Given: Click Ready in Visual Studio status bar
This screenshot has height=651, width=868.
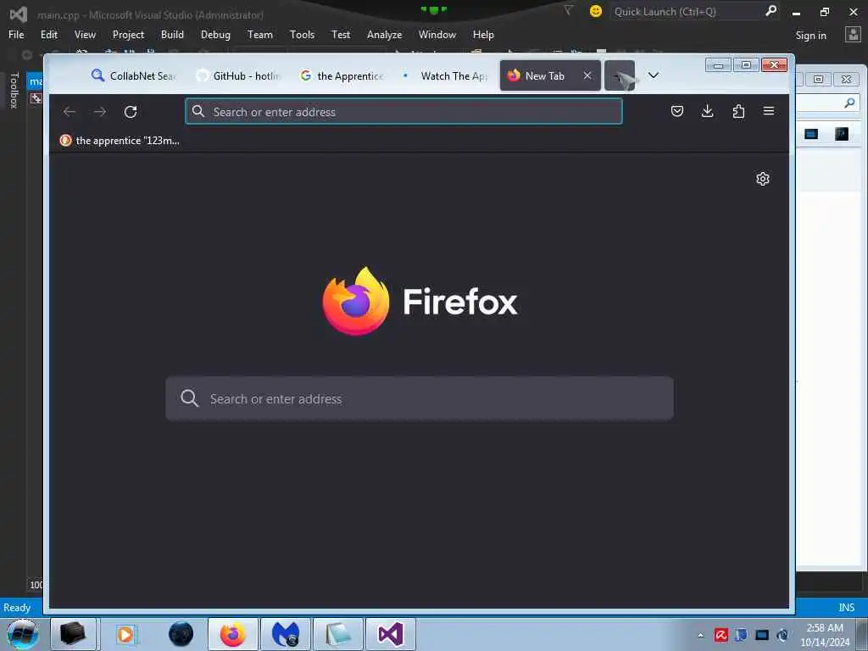Looking at the screenshot, I should click(17, 607).
